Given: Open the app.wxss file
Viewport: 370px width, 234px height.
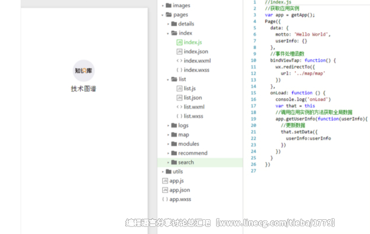Looking at the screenshot, I should pos(180,199).
